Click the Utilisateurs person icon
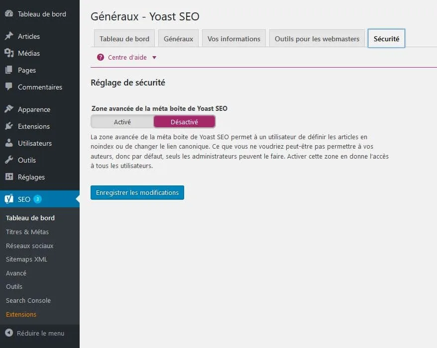Screen dimensions: 437x348 9,143
